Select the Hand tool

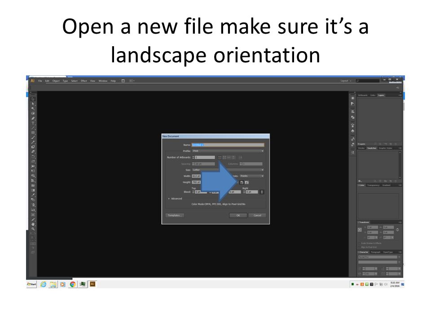[x=33, y=224]
